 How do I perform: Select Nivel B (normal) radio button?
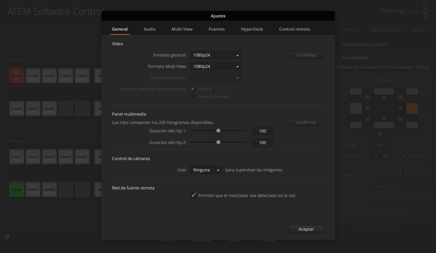[193, 97]
